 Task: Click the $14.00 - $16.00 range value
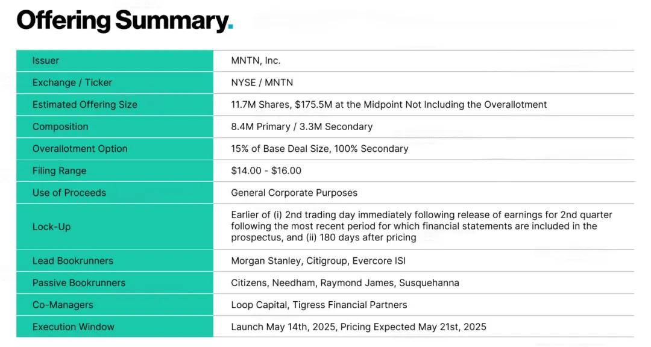click(266, 170)
